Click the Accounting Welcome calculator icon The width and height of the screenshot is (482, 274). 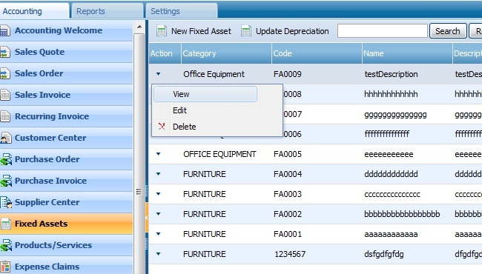(x=4, y=30)
